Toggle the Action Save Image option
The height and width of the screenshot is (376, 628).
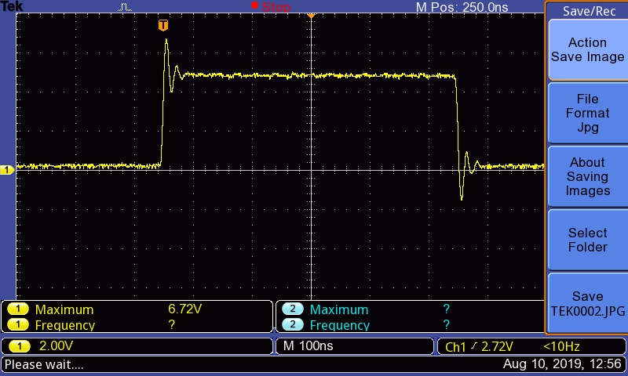click(587, 50)
